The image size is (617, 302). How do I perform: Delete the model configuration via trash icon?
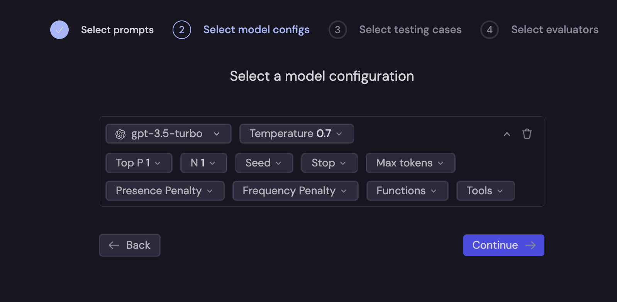(x=527, y=134)
